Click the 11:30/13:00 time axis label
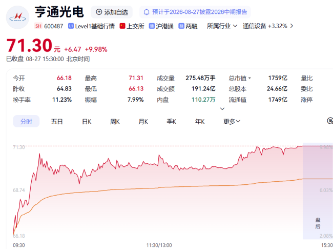 click(159, 245)
